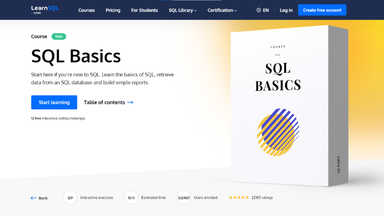
Task: Click the SQL Basics page heading
Action: [76, 56]
